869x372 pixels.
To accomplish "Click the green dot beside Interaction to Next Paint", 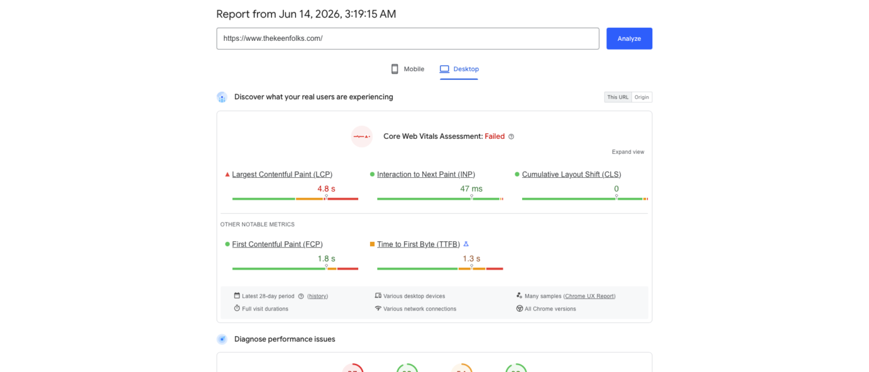I will 372,175.
